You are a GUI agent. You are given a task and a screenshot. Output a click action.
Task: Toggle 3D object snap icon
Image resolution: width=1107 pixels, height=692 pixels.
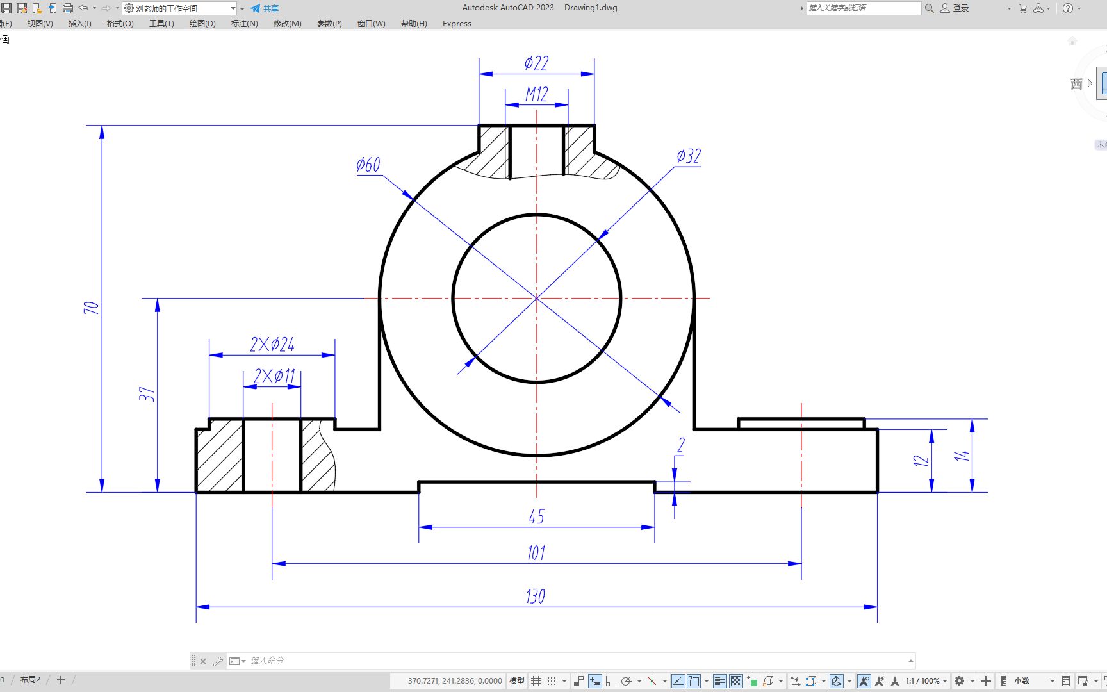769,681
